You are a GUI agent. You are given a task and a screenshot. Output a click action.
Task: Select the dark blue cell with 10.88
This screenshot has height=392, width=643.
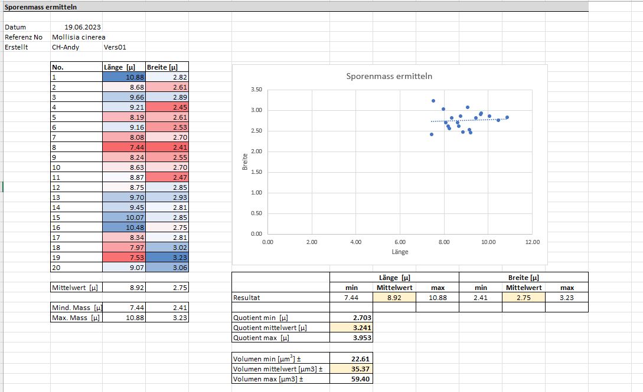pos(123,77)
